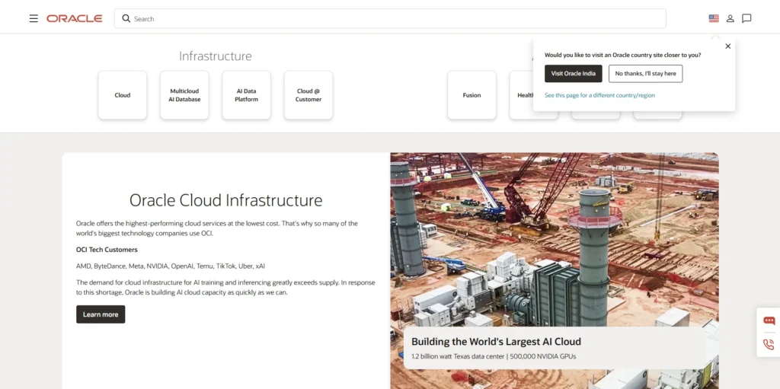Click the Visit Oracle India button
This screenshot has height=389, width=780.
pos(573,74)
